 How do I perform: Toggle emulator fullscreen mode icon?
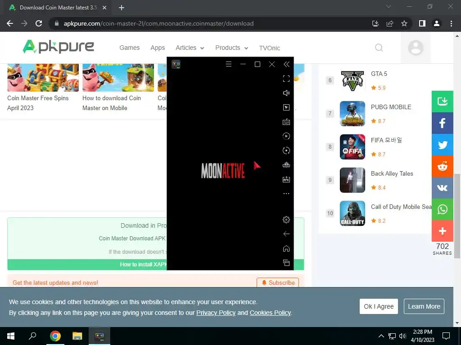pyautogui.click(x=286, y=79)
